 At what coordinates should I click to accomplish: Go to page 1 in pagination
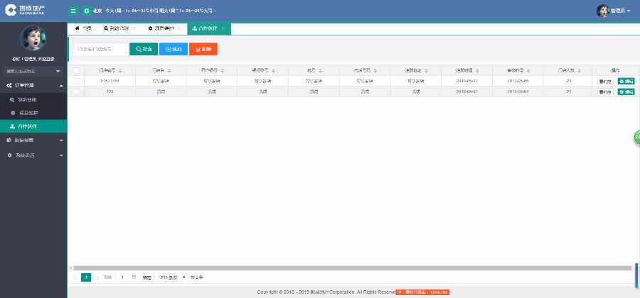(x=86, y=277)
